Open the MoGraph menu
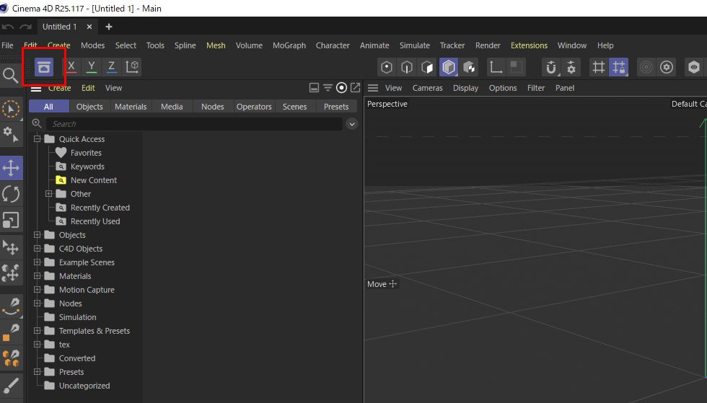 (x=289, y=45)
